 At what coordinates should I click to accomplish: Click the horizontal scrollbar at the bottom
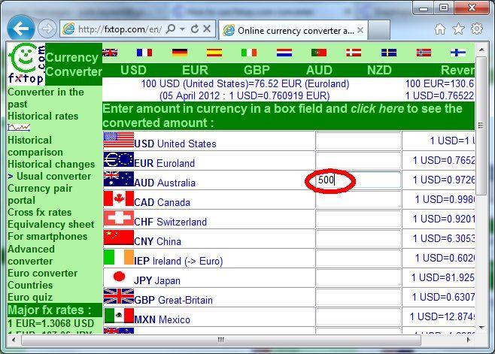click(x=226, y=340)
